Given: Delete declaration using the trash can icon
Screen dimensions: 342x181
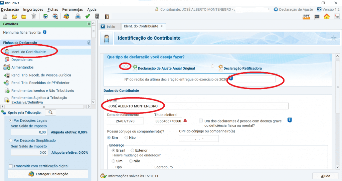Looking at the screenshot, I should [33, 16].
